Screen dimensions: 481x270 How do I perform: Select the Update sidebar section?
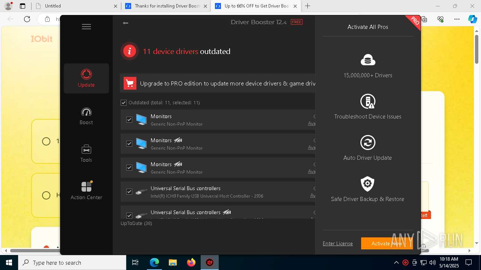click(x=86, y=78)
